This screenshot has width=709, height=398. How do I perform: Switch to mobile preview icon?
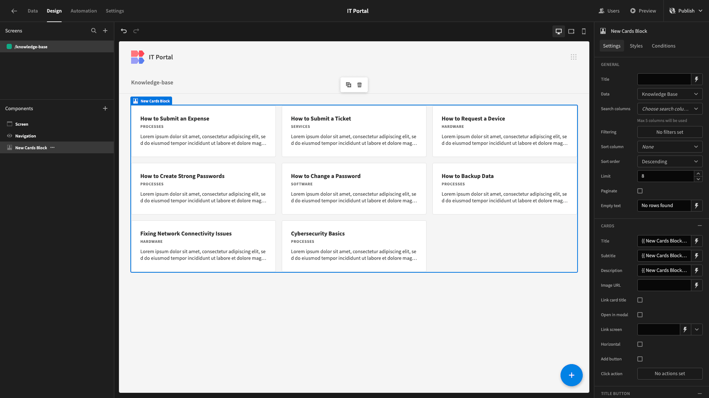pyautogui.click(x=584, y=31)
